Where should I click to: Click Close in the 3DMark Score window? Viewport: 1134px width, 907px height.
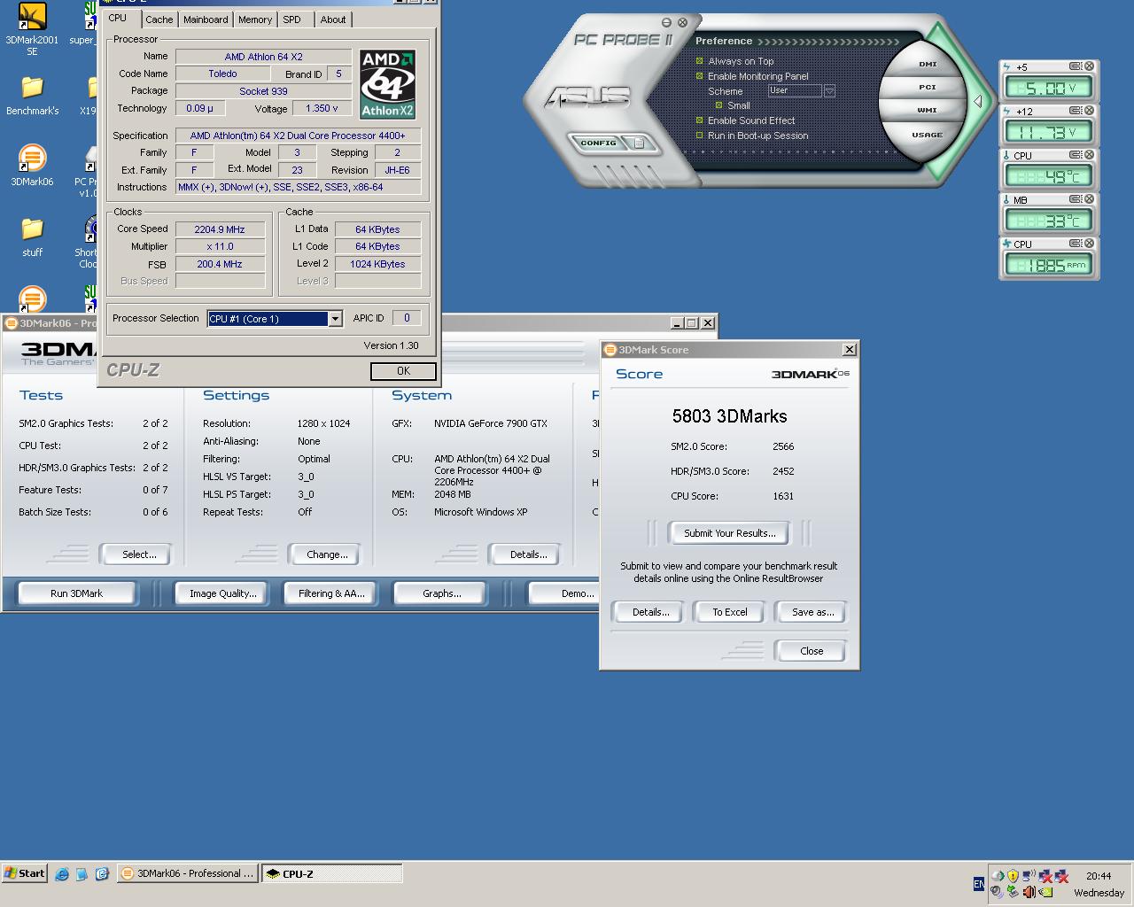812,651
